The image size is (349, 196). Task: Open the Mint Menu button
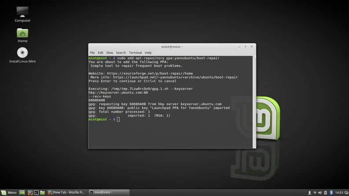pyautogui.click(x=9, y=192)
